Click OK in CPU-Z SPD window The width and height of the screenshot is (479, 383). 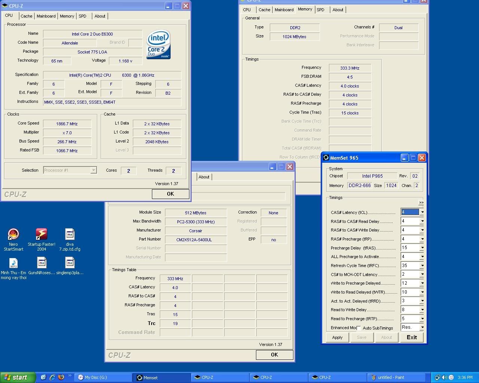(274, 355)
